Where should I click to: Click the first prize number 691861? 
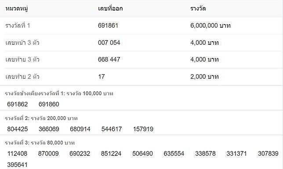coord(108,25)
